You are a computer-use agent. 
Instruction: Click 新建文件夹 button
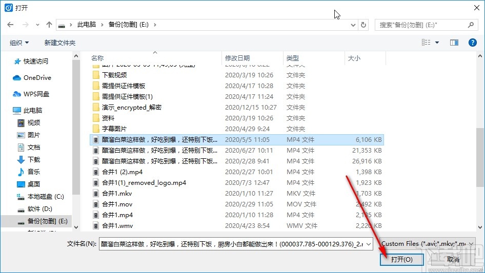59,43
